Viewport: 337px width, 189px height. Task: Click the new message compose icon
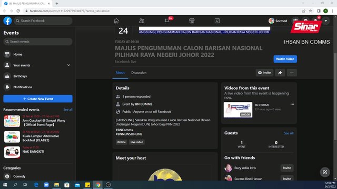pos(325,172)
